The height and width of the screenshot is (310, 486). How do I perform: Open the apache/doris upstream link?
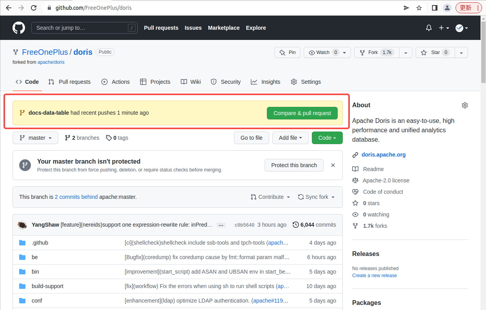pos(51,62)
